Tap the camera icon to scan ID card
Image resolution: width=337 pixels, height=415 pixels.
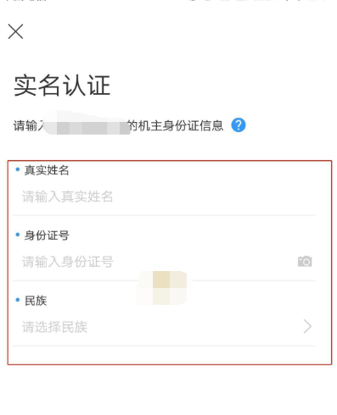(305, 262)
